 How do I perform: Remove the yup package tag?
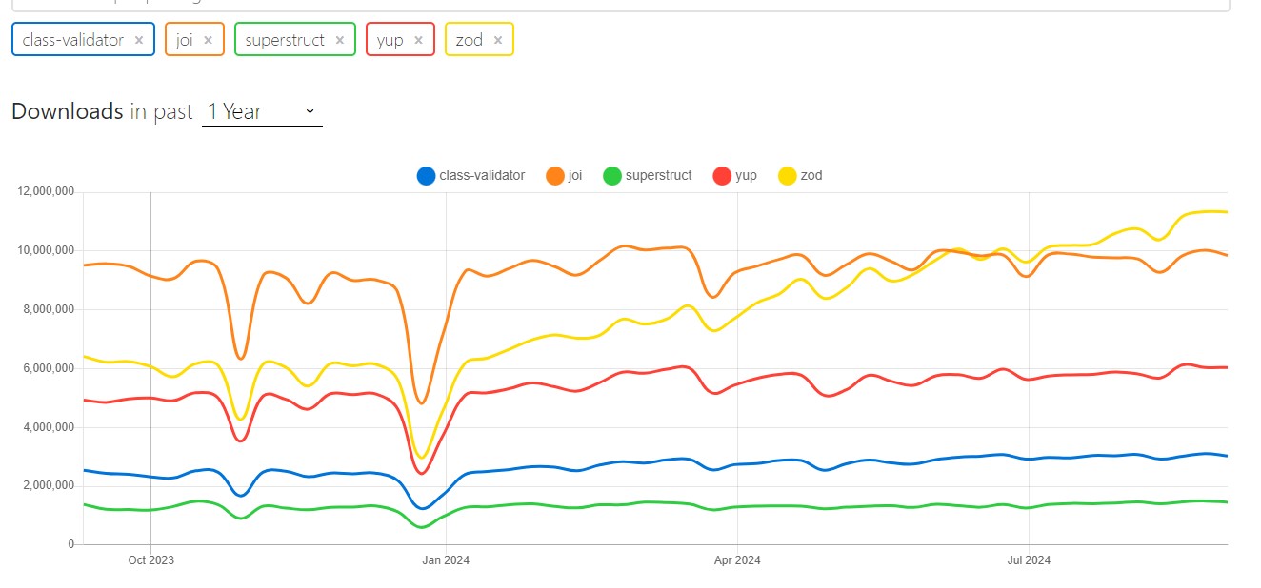click(418, 40)
